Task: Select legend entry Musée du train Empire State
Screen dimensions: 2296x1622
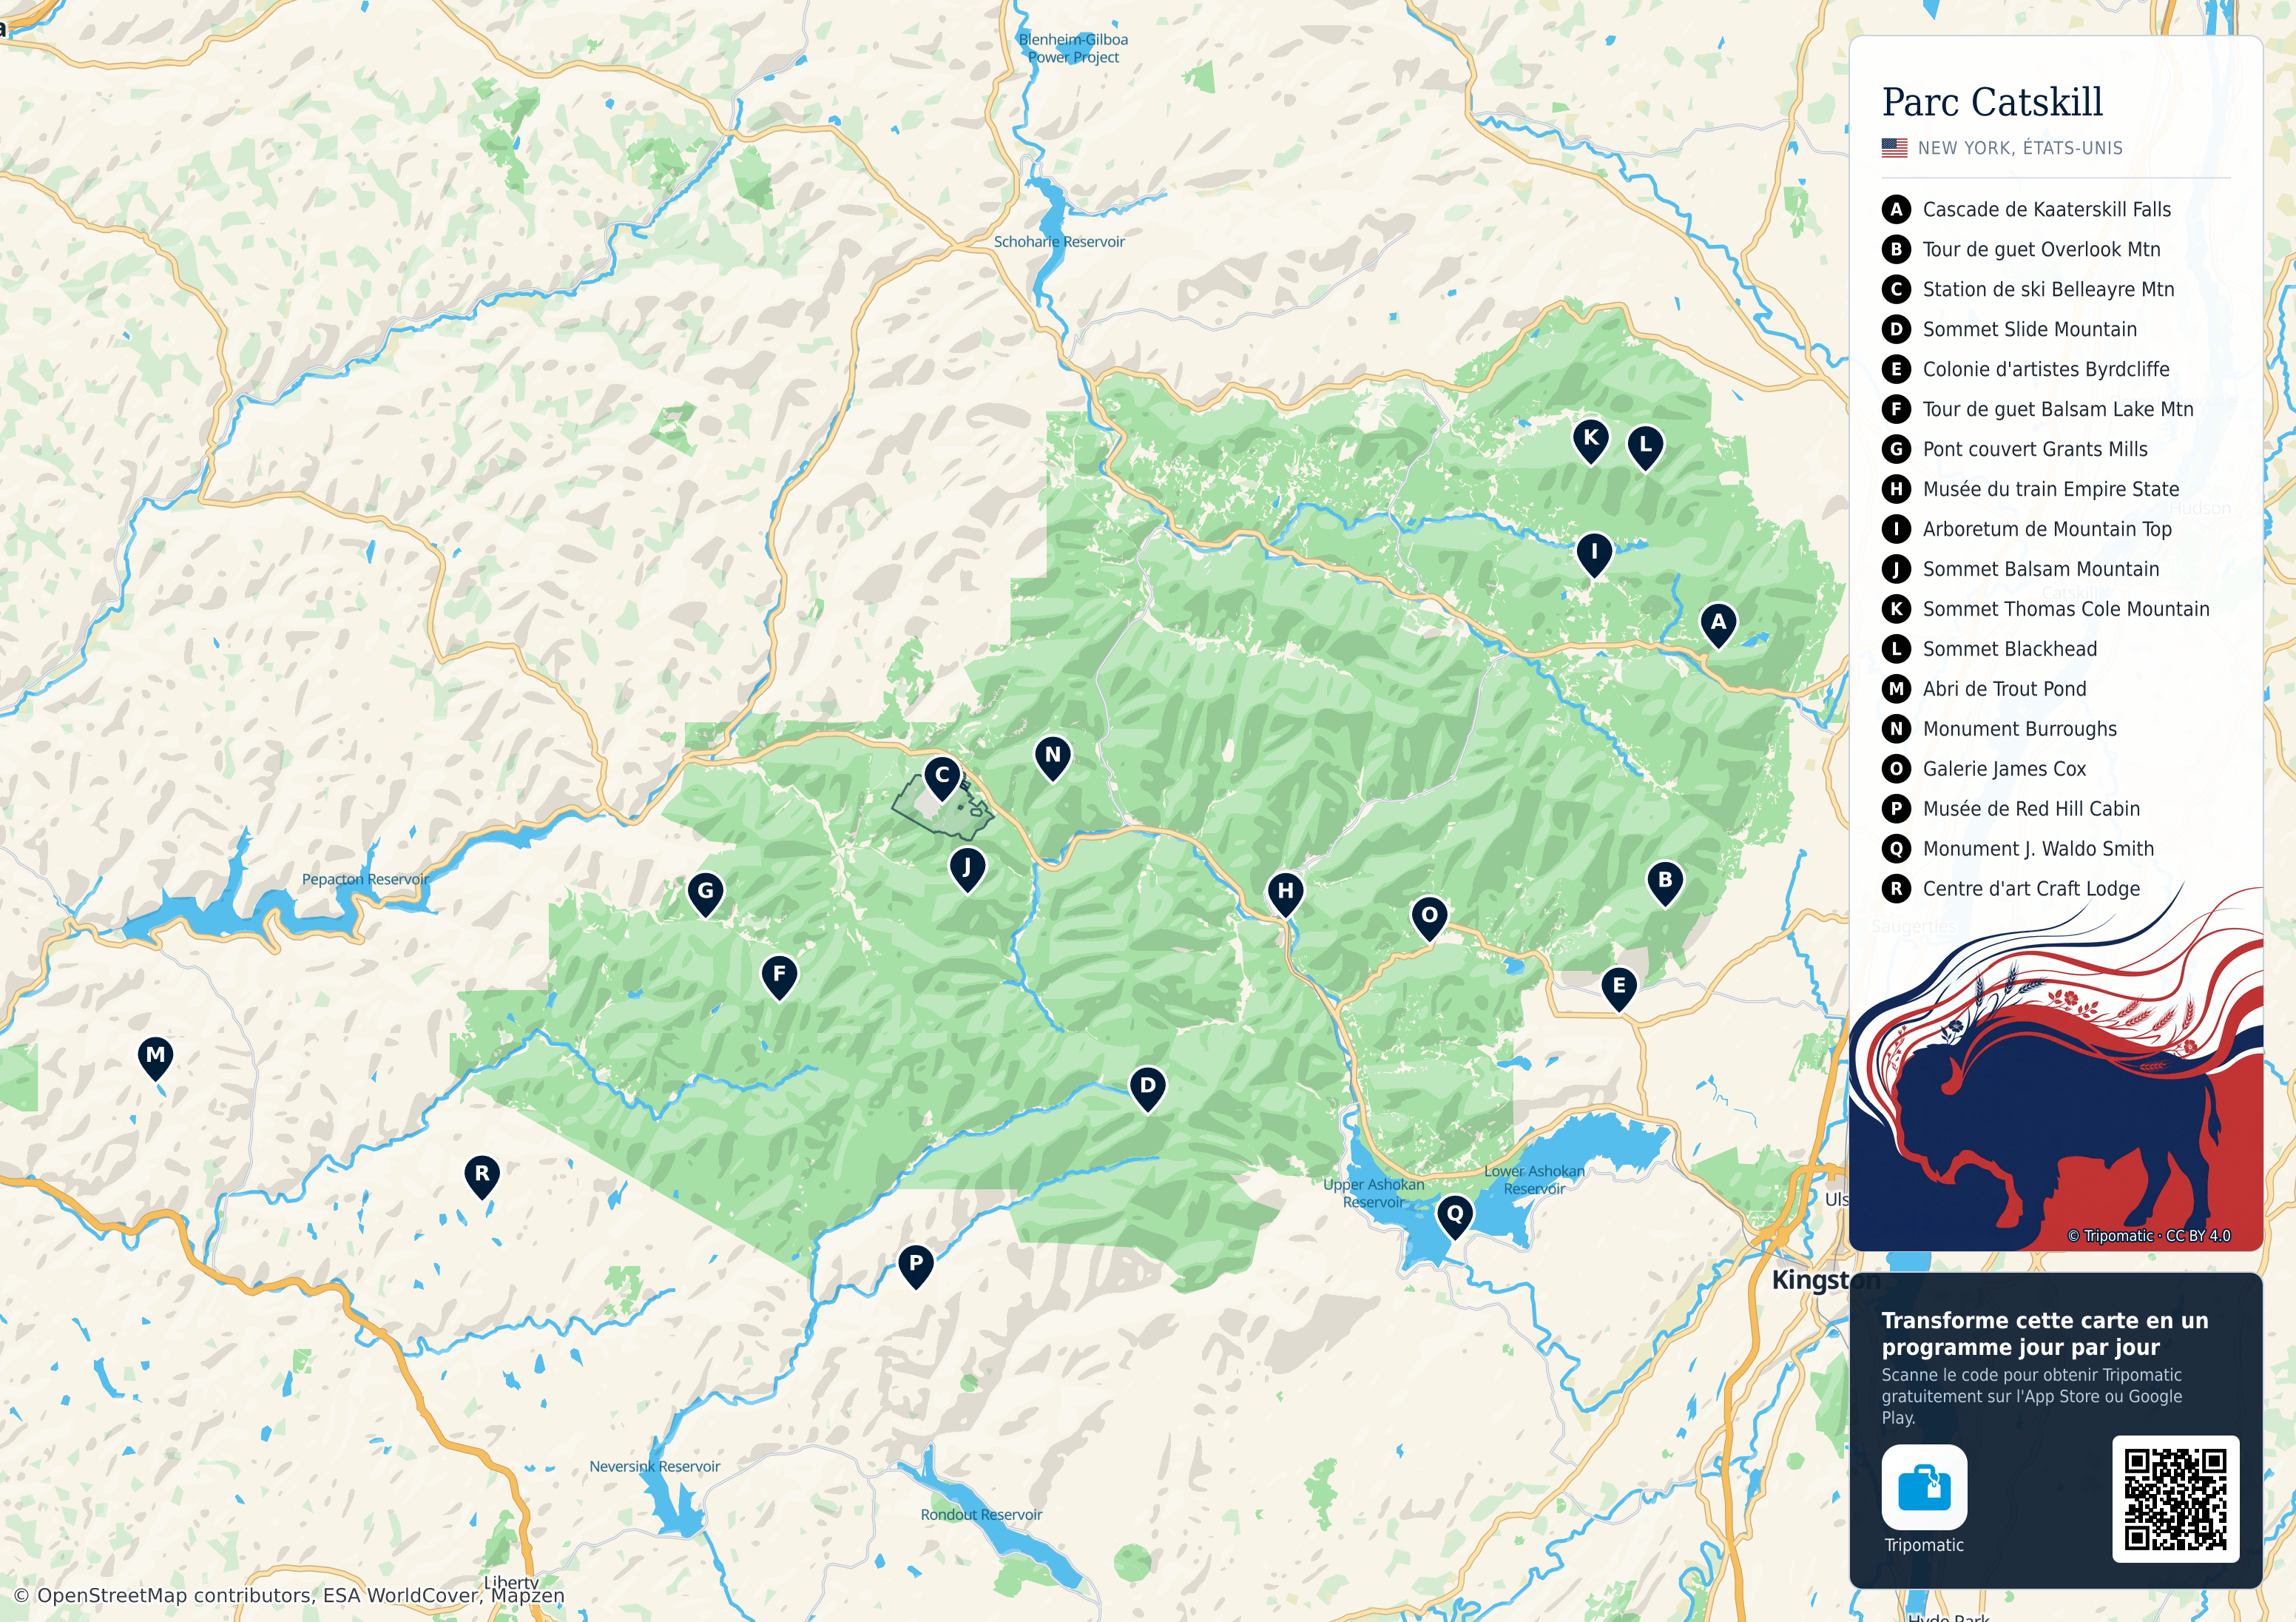Action: [x=2031, y=489]
